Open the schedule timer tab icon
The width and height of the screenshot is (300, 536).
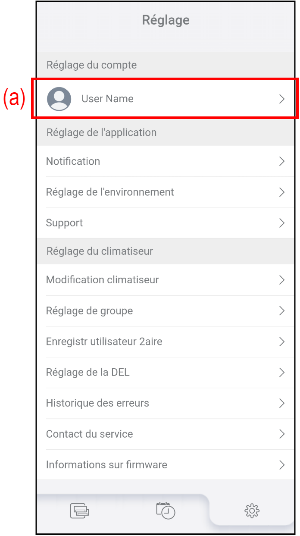pyautogui.click(x=166, y=511)
